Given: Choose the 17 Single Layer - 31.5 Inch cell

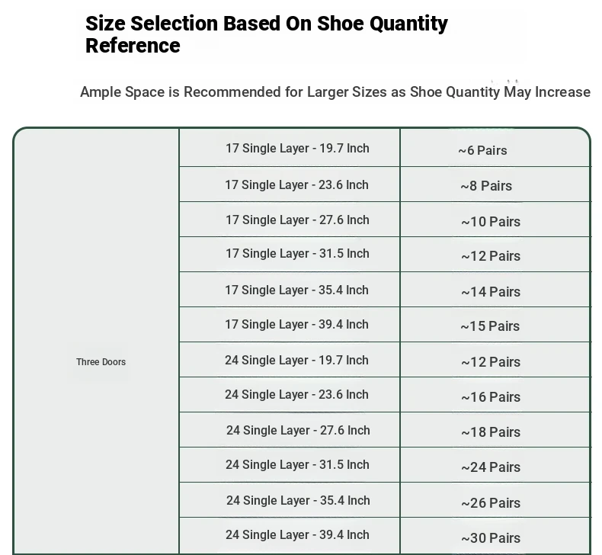Looking at the screenshot, I should 290,255.
